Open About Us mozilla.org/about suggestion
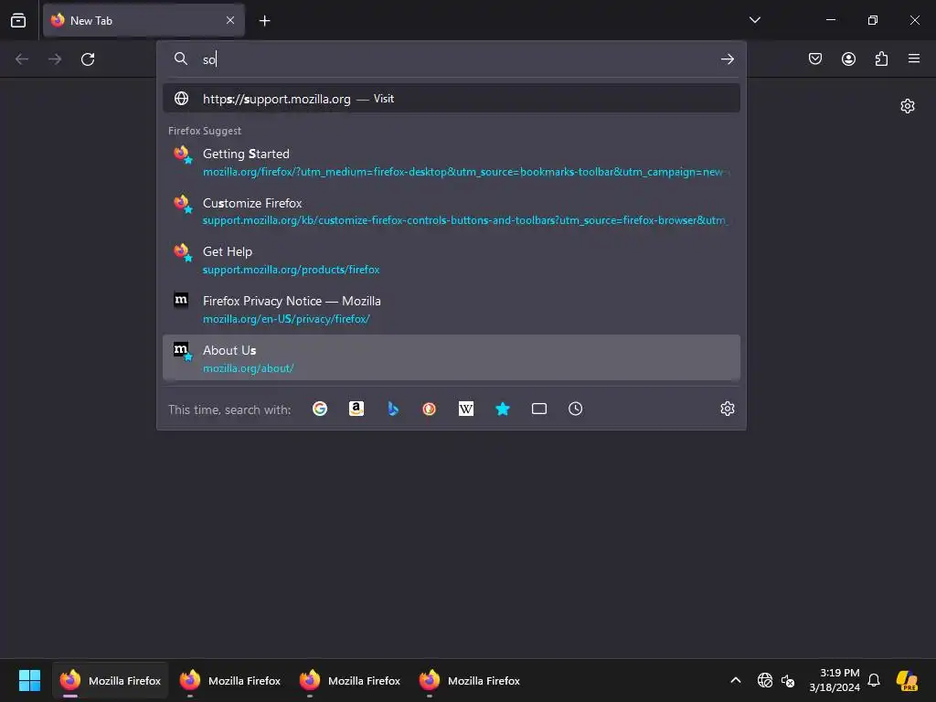 pyautogui.click(x=452, y=358)
